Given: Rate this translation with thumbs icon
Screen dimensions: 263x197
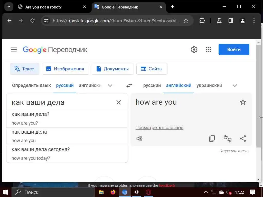Looking at the screenshot, I should 228,139.
